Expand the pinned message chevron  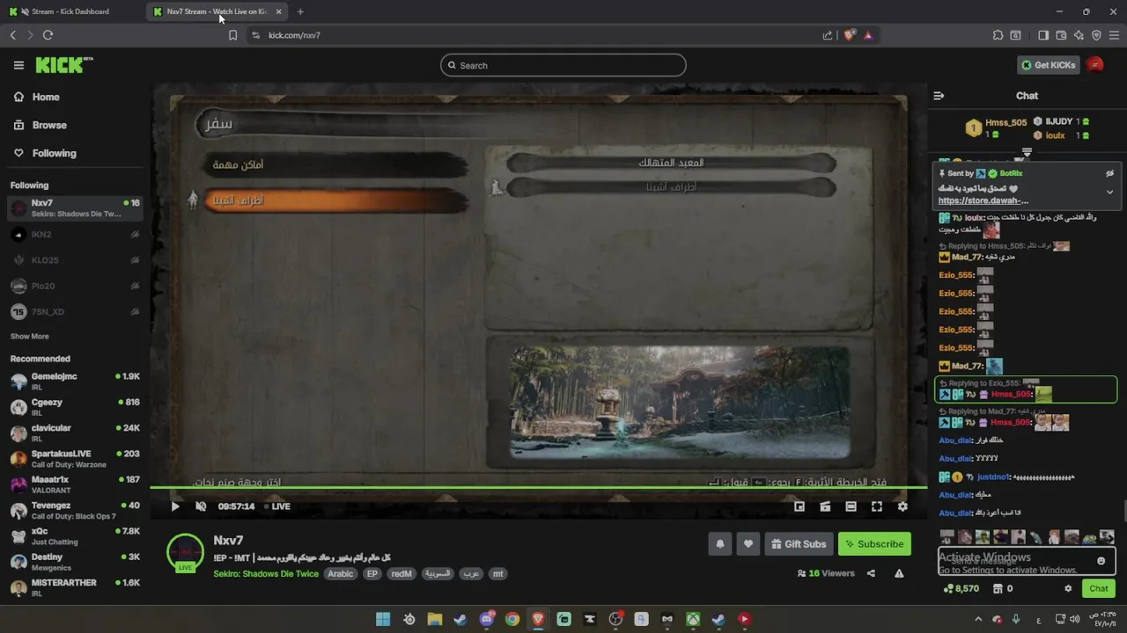click(1109, 192)
